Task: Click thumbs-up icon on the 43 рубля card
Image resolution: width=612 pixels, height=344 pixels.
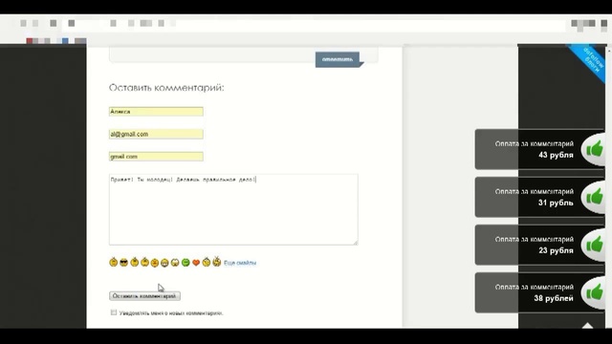Action: pyautogui.click(x=595, y=149)
